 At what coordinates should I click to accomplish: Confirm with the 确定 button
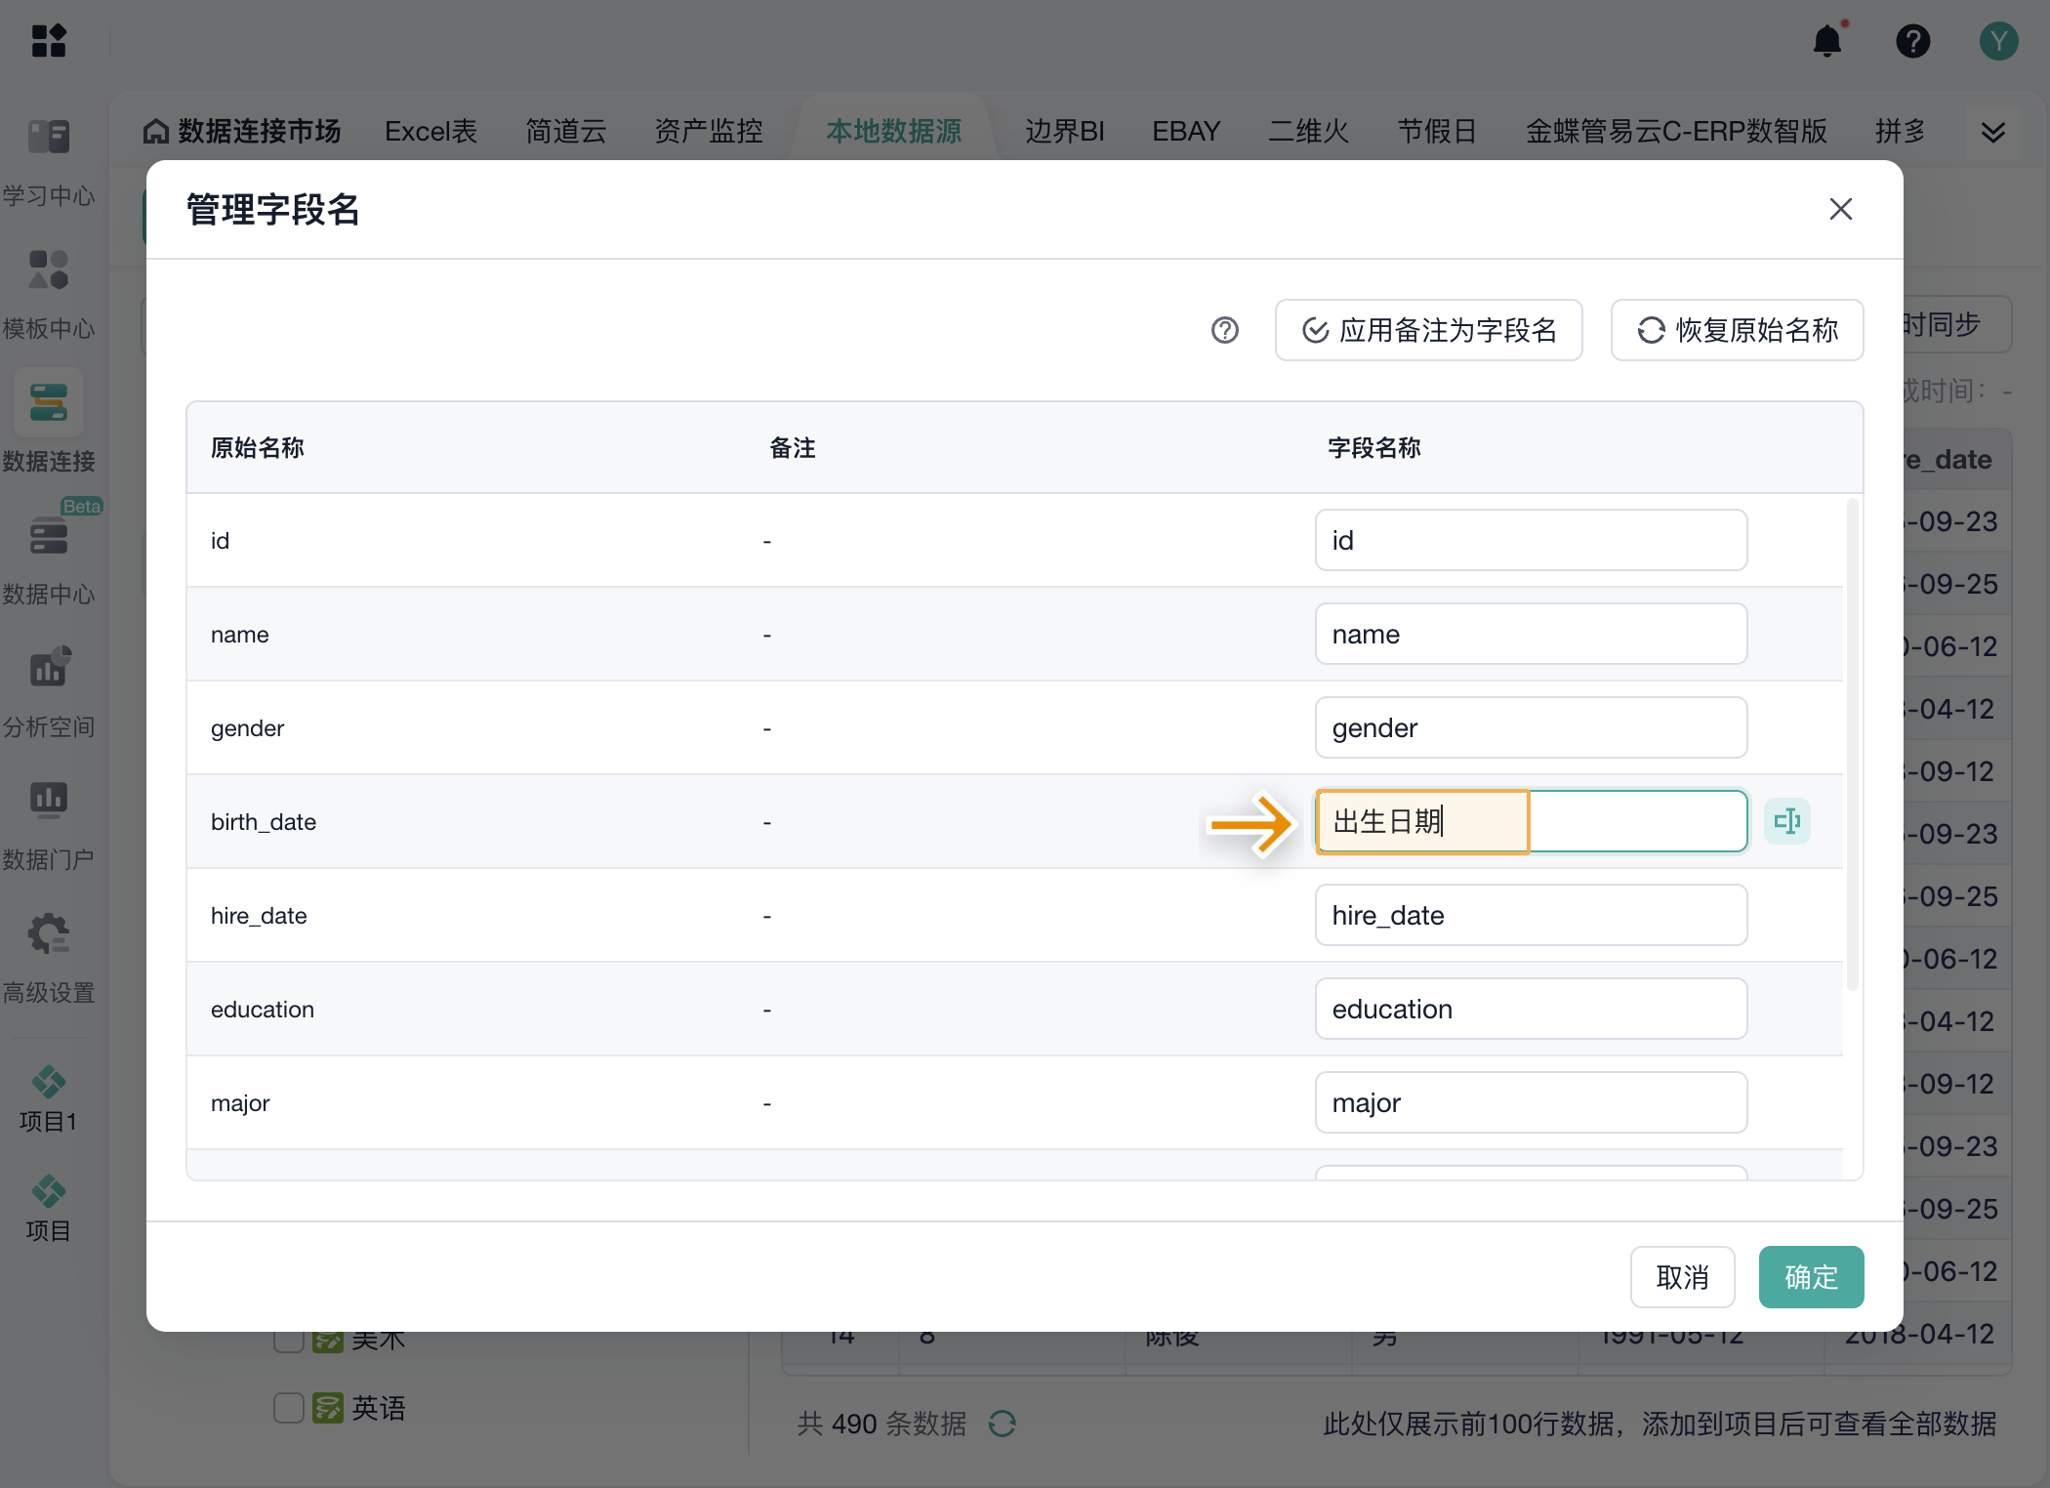(x=1812, y=1277)
